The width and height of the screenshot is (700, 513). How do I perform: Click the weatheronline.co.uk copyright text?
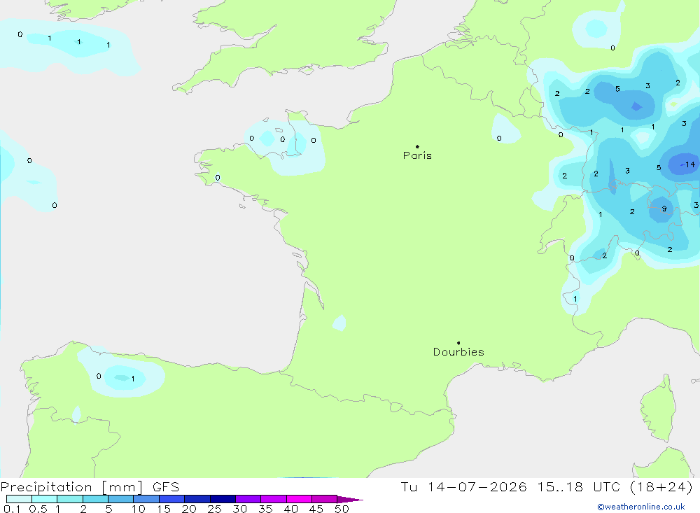[x=641, y=507]
